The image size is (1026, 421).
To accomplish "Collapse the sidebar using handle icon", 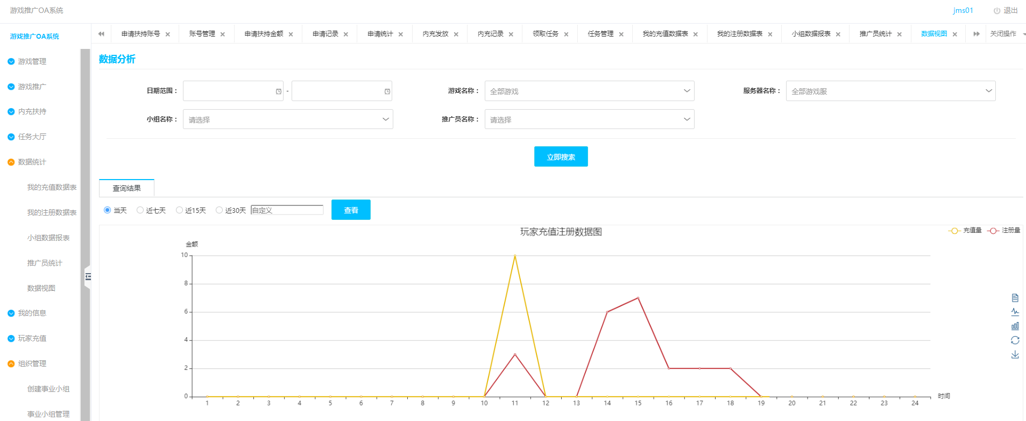I will (x=88, y=277).
